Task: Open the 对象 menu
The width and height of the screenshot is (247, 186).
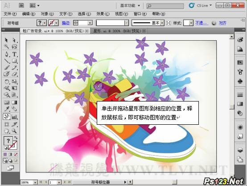Action: pos(47,14)
